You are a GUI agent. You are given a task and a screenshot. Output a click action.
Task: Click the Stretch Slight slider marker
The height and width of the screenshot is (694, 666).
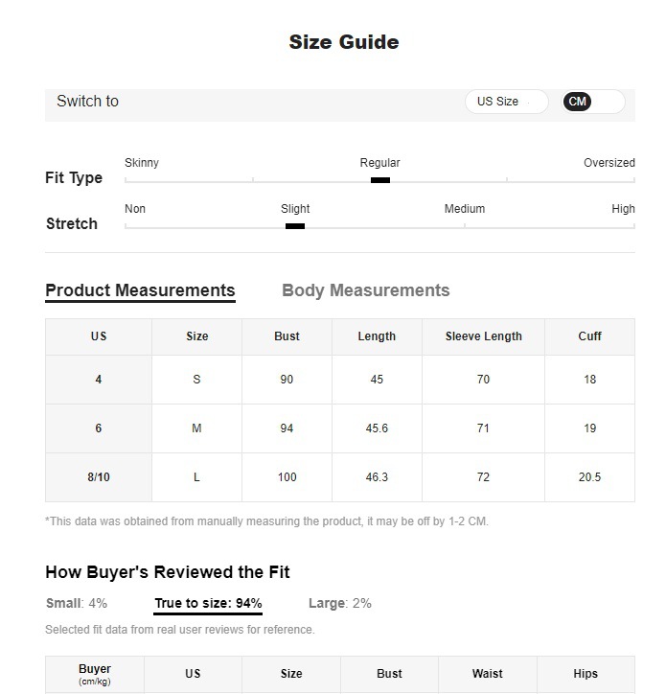pos(295,226)
